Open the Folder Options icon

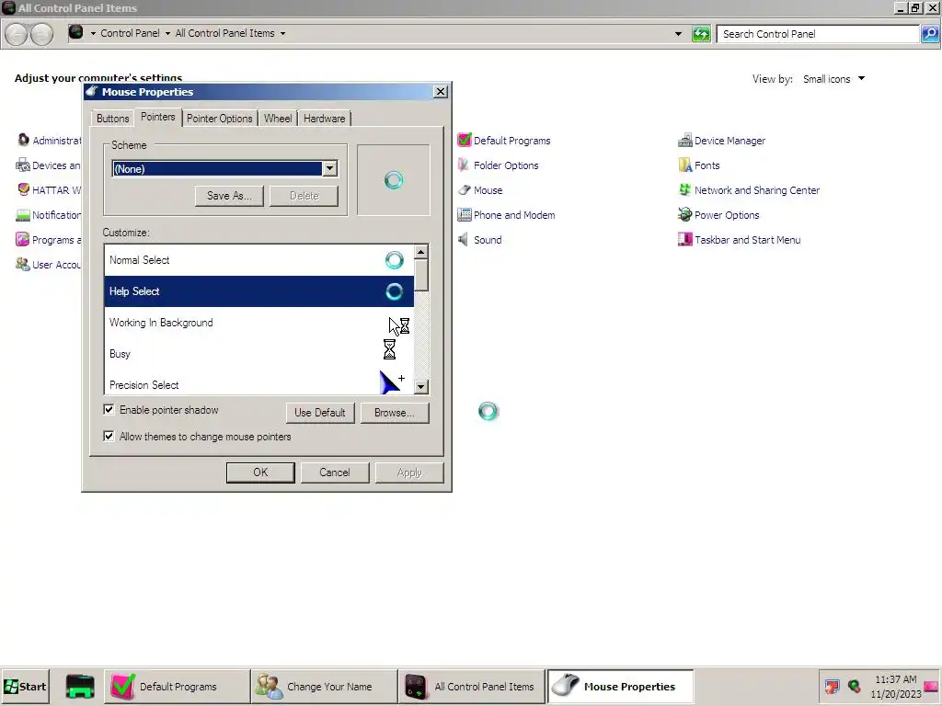click(464, 165)
